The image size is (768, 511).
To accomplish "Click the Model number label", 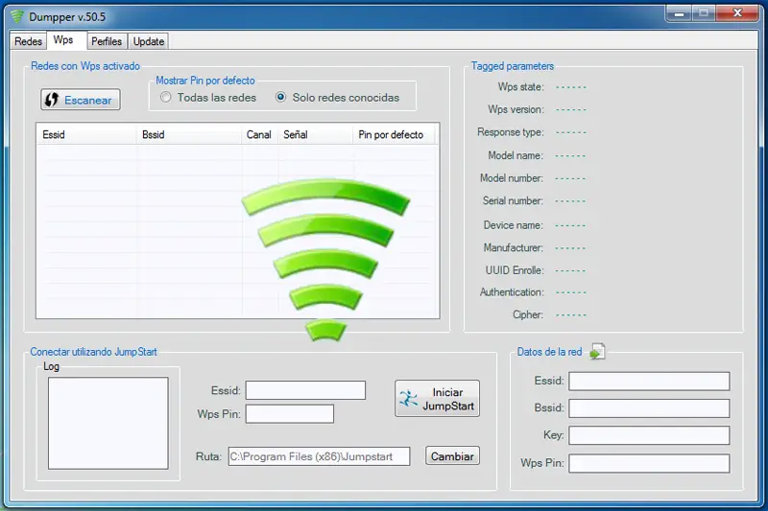I will coord(512,178).
